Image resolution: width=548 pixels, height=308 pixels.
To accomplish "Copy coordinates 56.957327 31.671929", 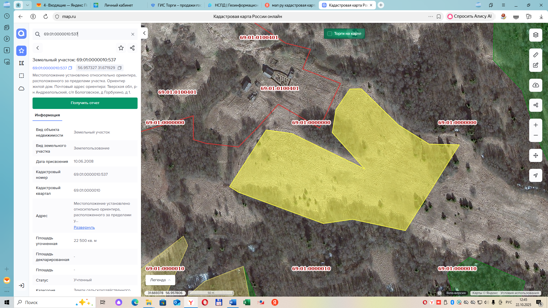I will [x=120, y=68].
